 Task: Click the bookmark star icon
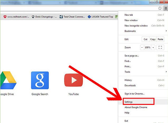160,8
